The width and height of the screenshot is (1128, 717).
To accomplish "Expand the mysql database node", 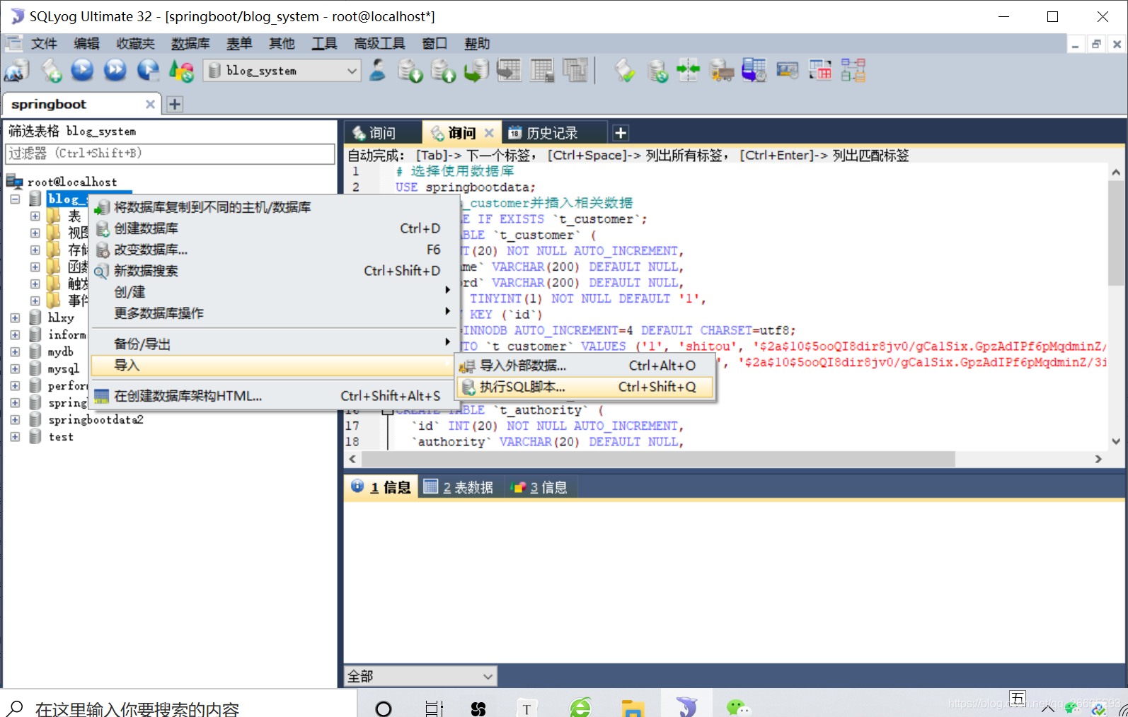I will [15, 369].
